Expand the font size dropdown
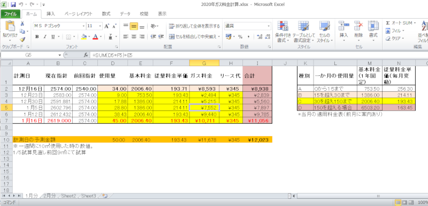 coord(101,26)
